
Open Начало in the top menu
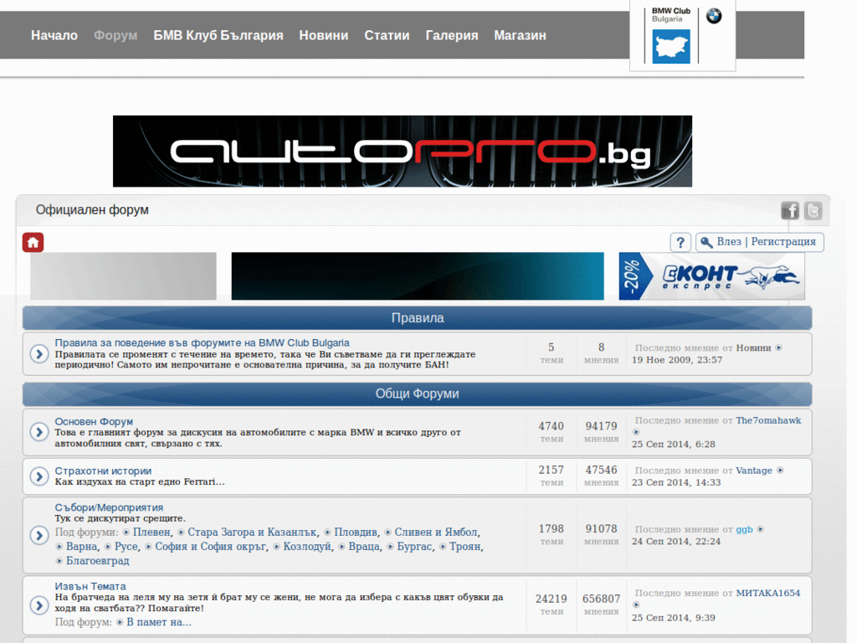54,35
